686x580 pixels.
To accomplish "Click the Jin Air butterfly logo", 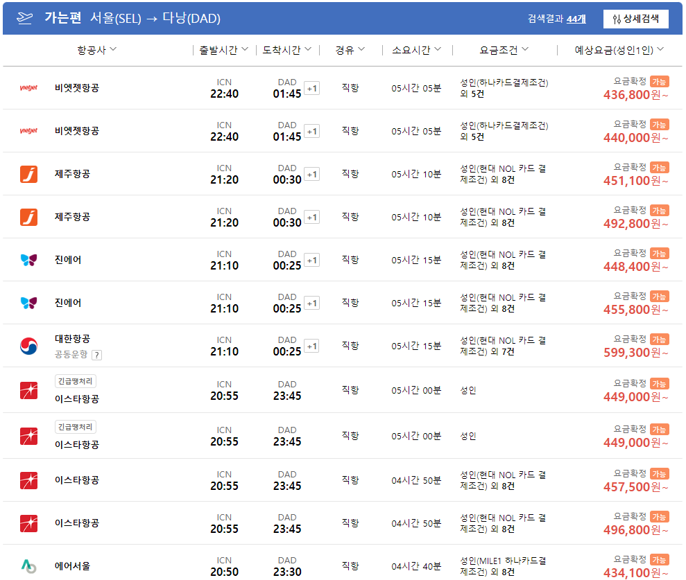I will (x=28, y=260).
